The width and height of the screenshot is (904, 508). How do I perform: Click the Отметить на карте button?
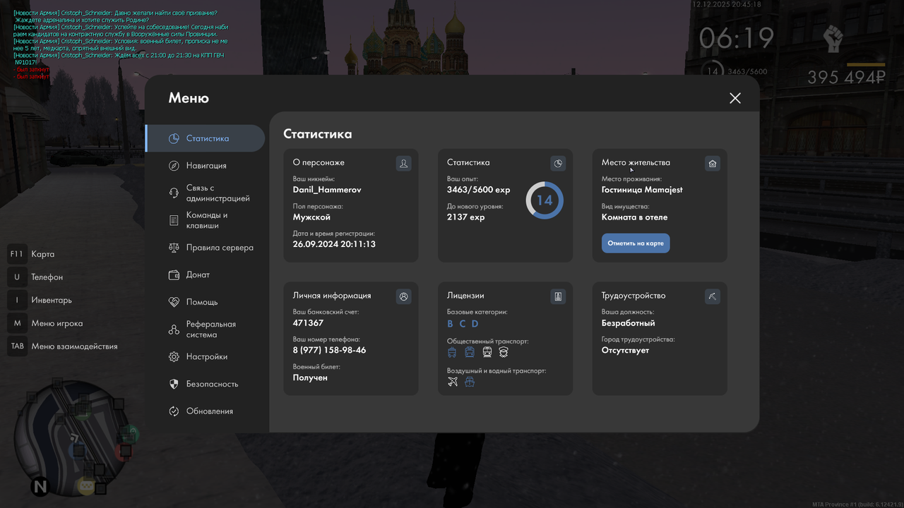pyautogui.click(x=636, y=243)
